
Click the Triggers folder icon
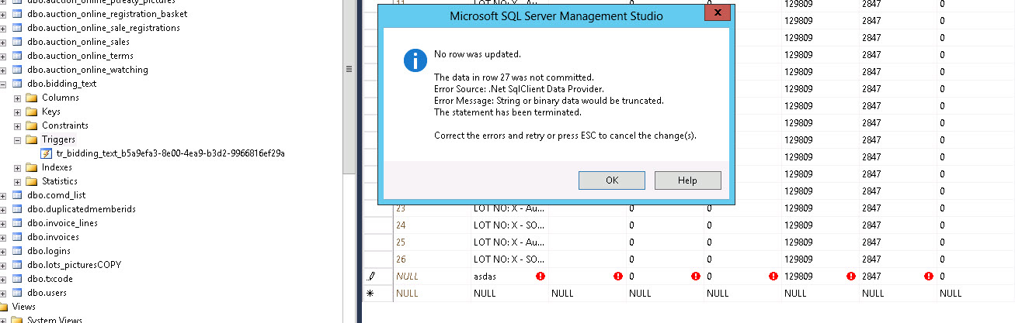click(x=32, y=139)
